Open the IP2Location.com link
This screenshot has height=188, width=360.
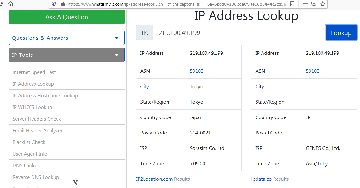point(154,179)
